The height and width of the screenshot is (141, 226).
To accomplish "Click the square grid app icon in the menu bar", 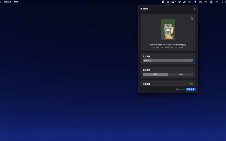I will point(163,2).
